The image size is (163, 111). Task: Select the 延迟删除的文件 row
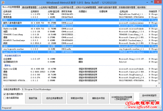(80, 62)
